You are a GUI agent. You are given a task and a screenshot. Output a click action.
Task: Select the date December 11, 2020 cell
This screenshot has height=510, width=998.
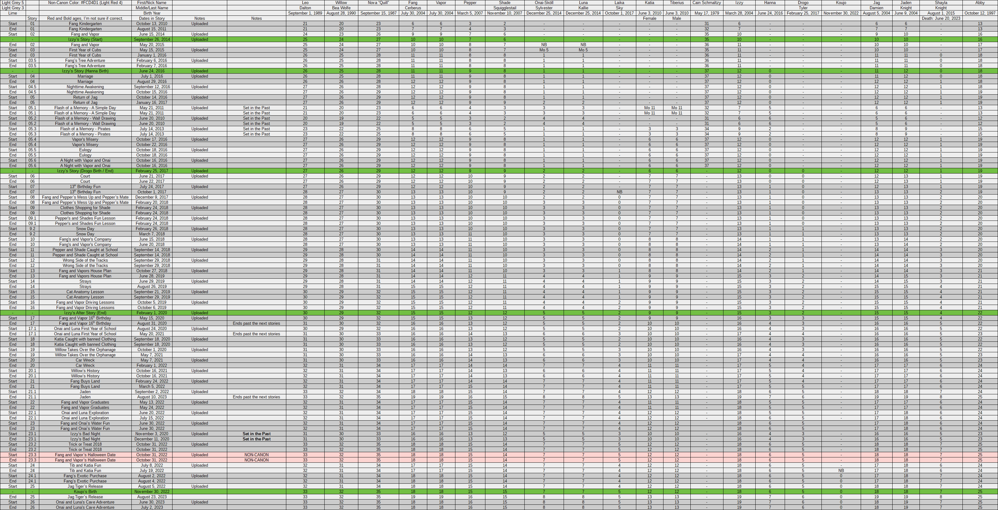[x=151, y=439]
